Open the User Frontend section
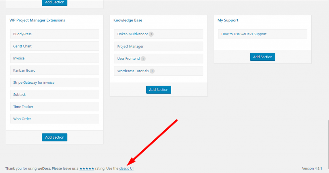 coord(159,58)
